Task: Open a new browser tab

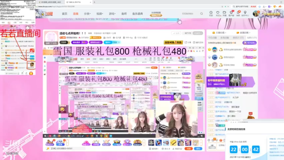Action: click(x=94, y=2)
